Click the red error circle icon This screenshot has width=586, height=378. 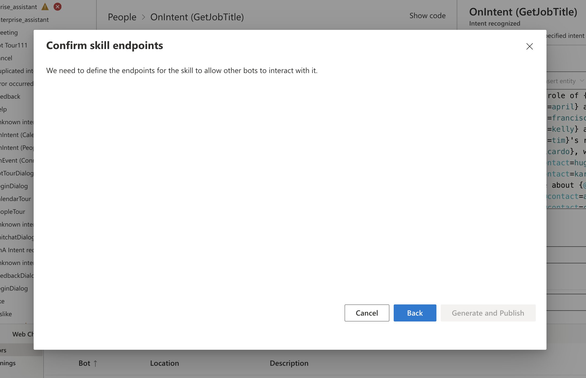(x=57, y=7)
